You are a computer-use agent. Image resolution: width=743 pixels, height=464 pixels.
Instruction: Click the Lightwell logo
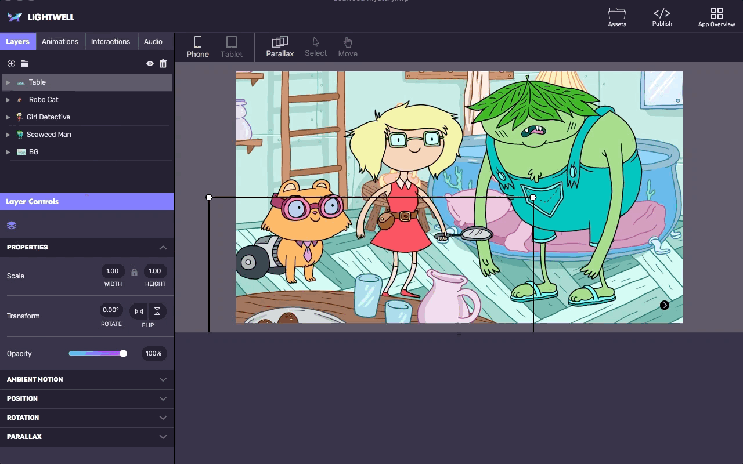[41, 17]
